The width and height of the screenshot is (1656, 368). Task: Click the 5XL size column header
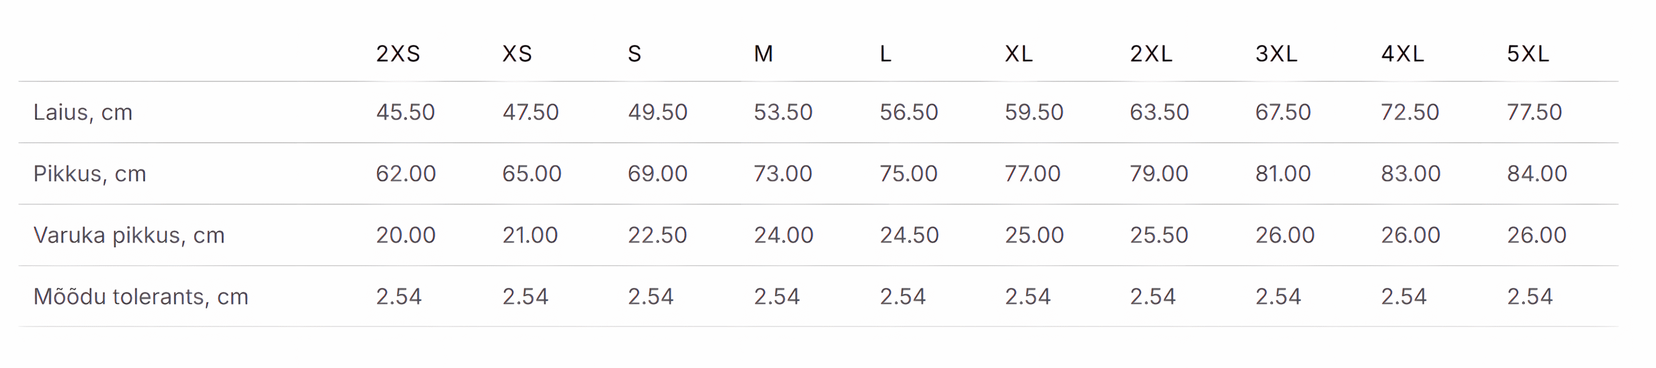tap(1527, 54)
